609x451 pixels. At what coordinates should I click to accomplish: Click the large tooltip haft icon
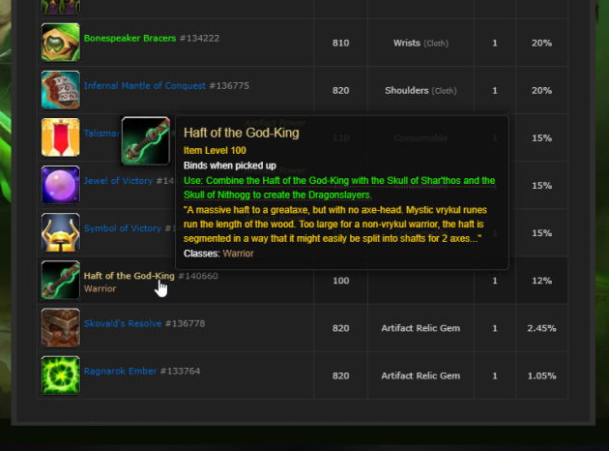(x=146, y=140)
